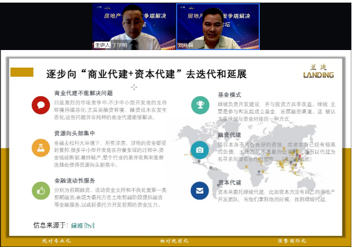Click the blue camera icon
Screen dimensions: 354x247
199,150
